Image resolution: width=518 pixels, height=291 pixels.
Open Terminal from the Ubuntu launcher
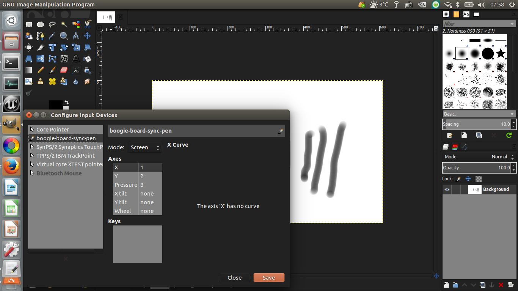(x=11, y=62)
